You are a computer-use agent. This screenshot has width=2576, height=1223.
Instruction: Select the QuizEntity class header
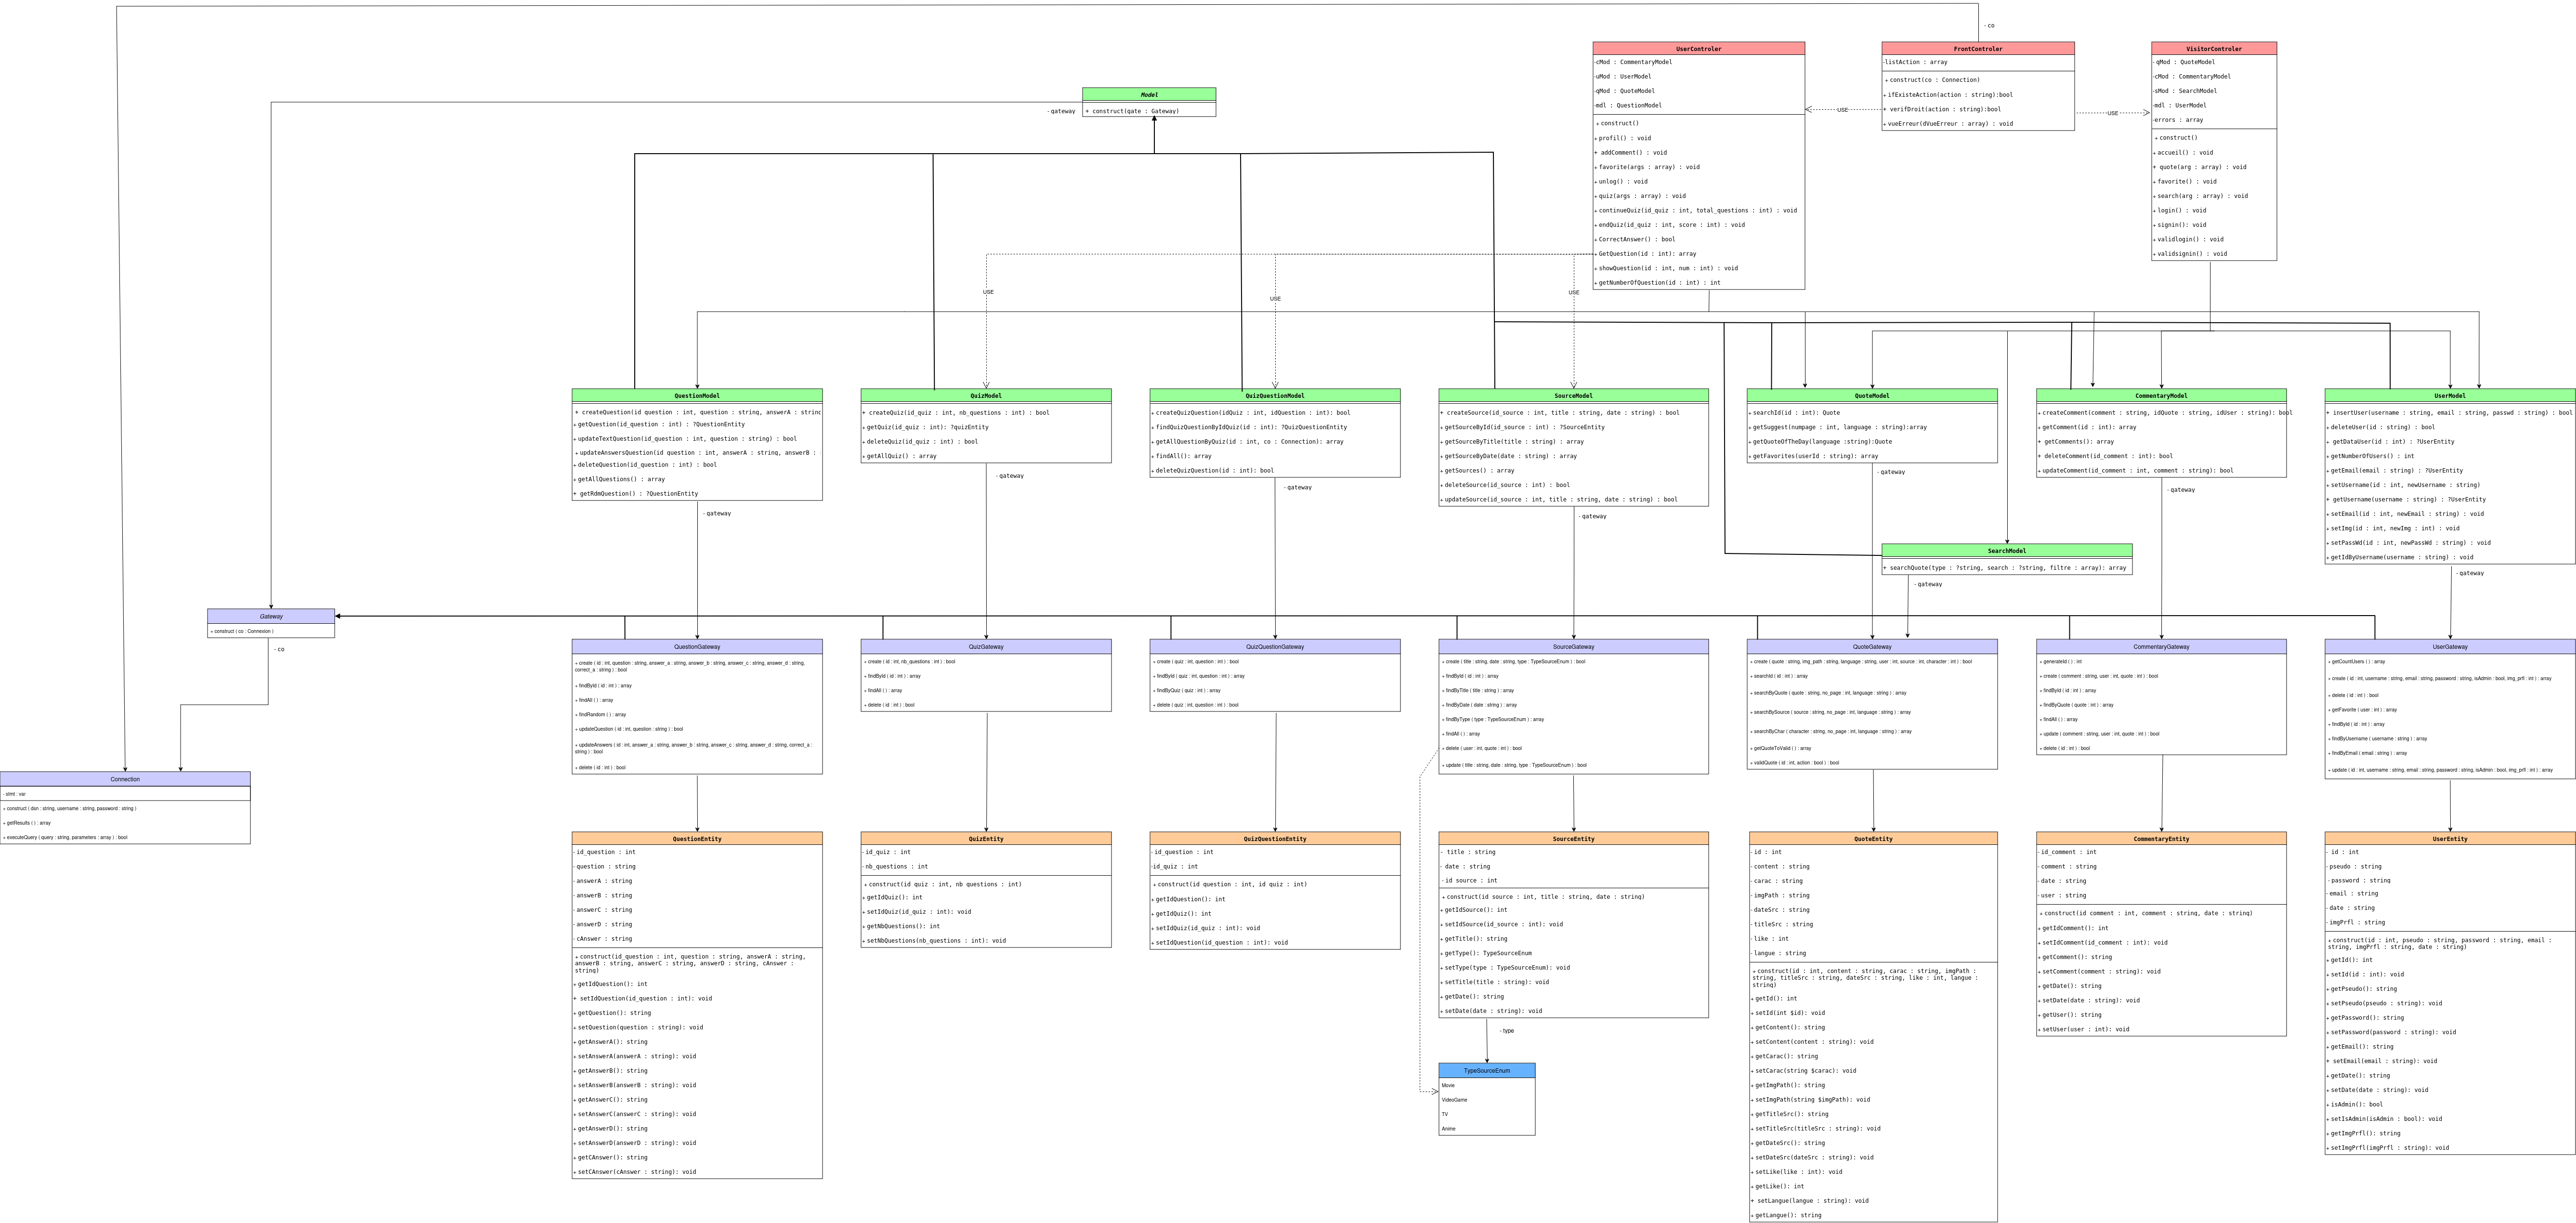point(986,839)
